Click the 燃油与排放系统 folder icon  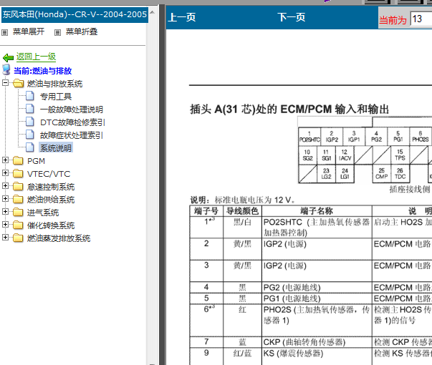click(18, 83)
